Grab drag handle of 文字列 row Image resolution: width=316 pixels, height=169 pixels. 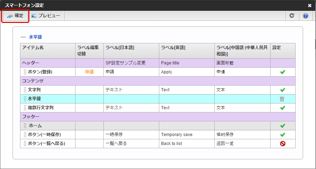25,90
